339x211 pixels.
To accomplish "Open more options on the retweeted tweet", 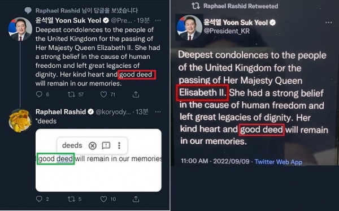I will point(329,23).
